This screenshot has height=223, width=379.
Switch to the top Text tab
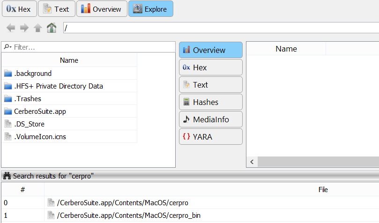[x=57, y=9]
